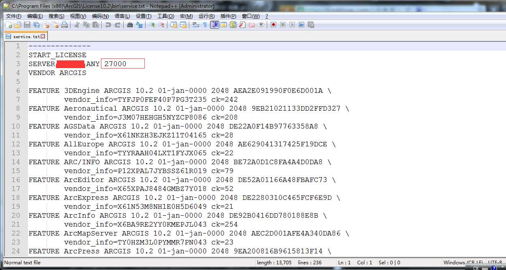506x270 pixels.
Task: Click vendor_info line ending with ck=254
Action: pos(151,224)
